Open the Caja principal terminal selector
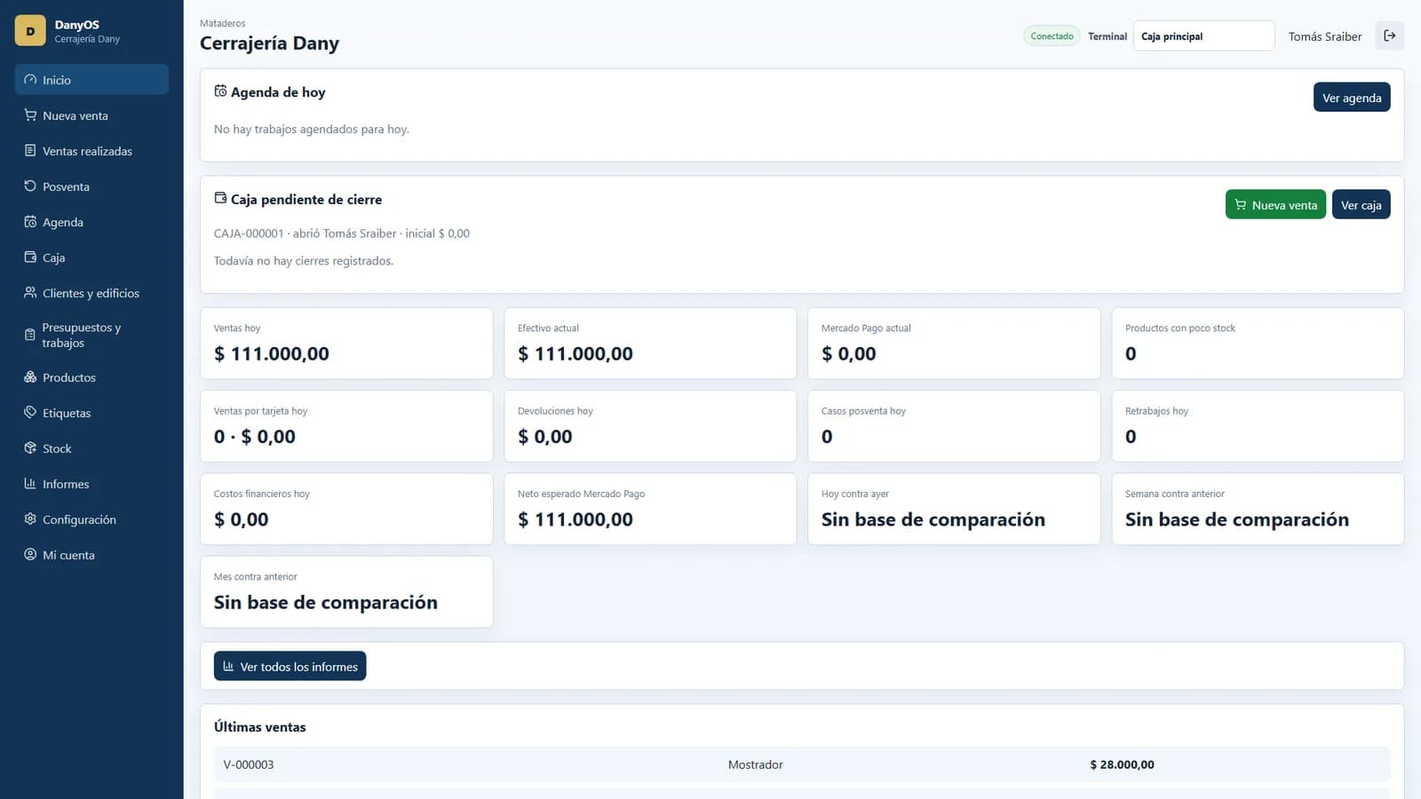The width and height of the screenshot is (1421, 799). click(1203, 36)
